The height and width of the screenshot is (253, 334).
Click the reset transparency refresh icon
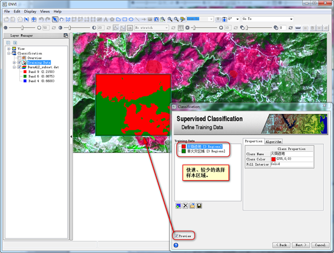click(x=290, y=27)
